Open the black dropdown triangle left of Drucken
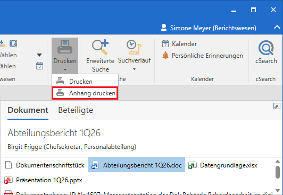The height and width of the screenshot is (195, 283). pyautogui.click(x=39, y=55)
